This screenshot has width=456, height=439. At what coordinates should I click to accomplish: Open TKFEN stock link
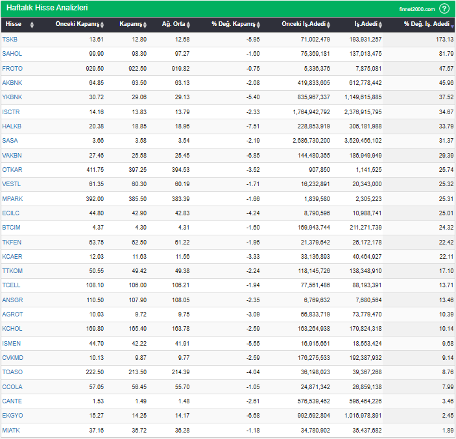point(12,242)
